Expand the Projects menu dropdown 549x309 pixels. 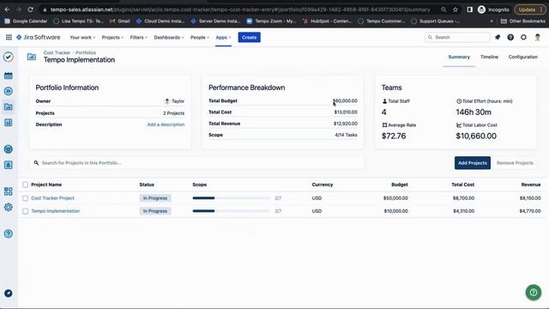tap(112, 38)
